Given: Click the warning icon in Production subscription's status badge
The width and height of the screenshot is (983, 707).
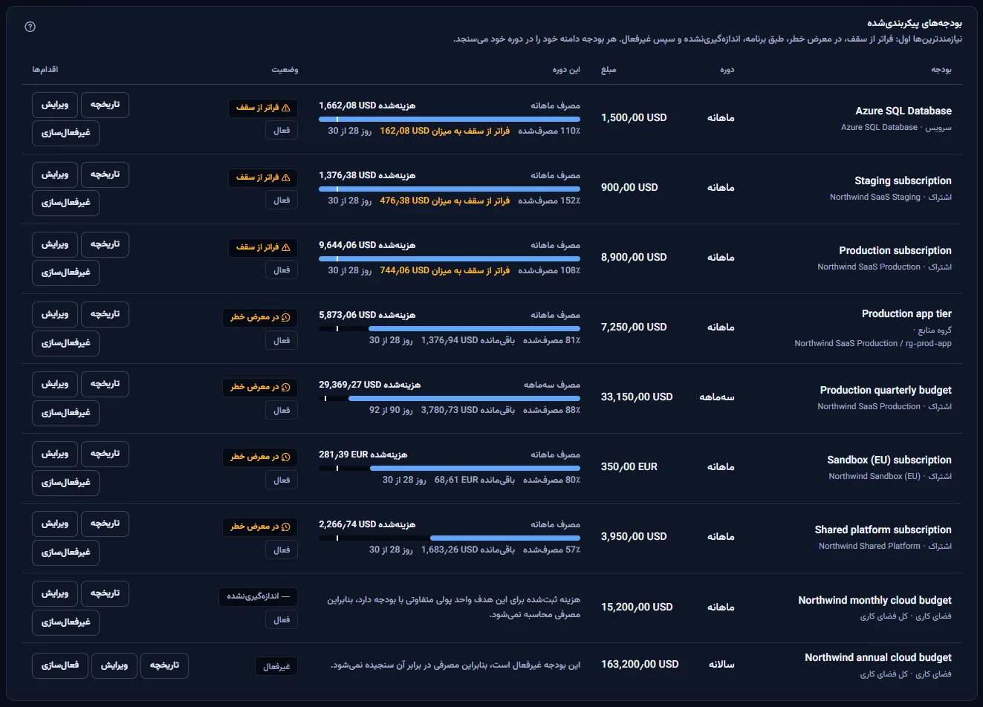Looking at the screenshot, I should [x=286, y=247].
